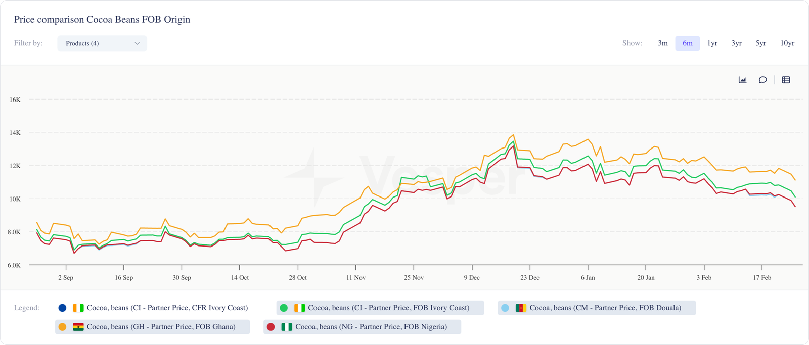Viewport: 809px width, 345px height.
Task: Expand the Products dropdown chevron arrow
Action: pyautogui.click(x=137, y=43)
